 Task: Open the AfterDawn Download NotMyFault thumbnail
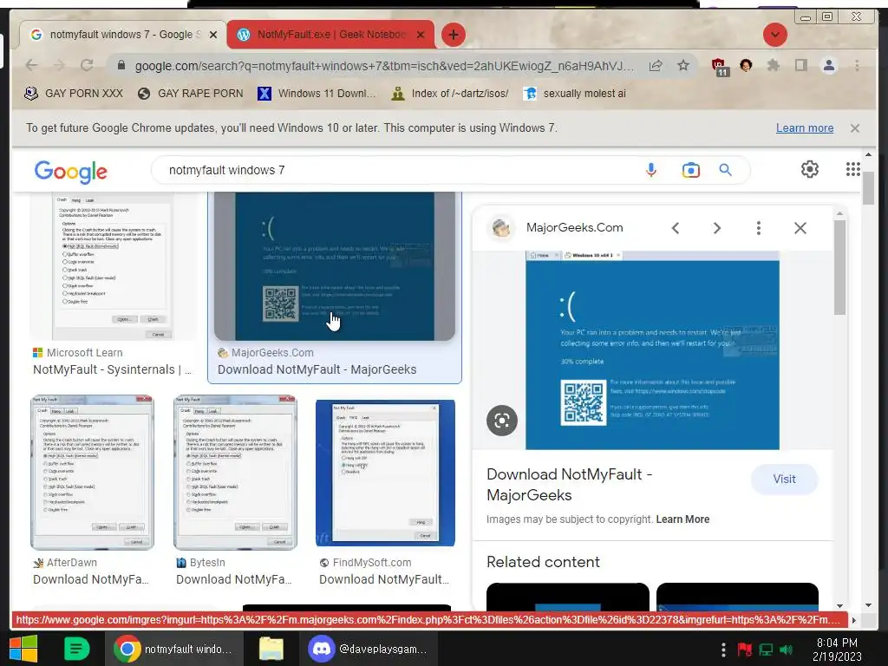[x=92, y=473]
